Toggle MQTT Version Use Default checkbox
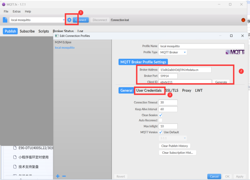 [161, 132]
